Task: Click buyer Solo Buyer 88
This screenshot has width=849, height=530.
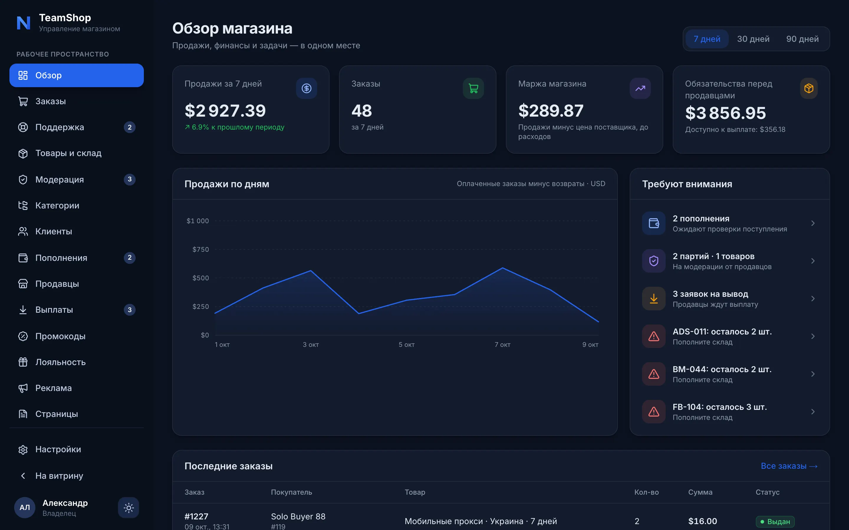Action: coord(298,516)
